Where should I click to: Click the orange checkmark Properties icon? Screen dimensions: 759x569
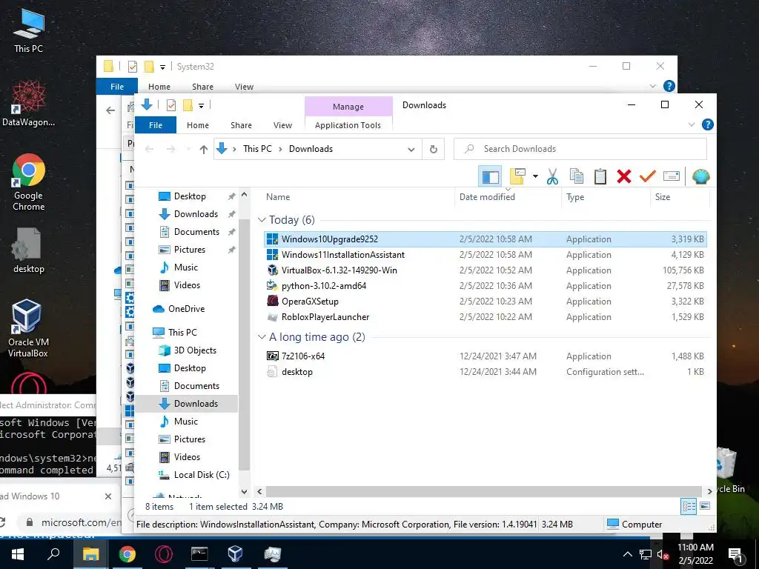[648, 176]
